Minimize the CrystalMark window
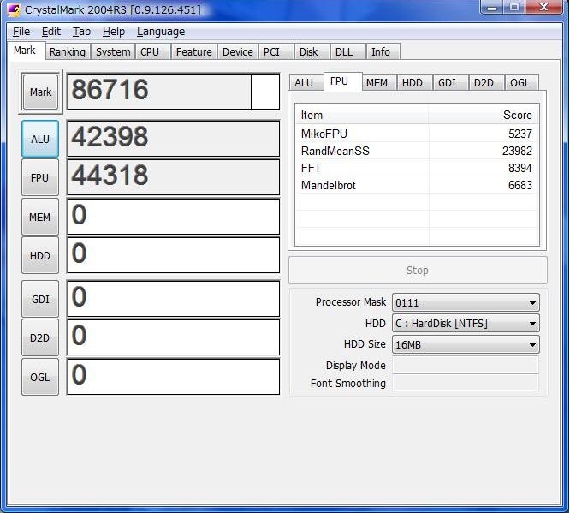Viewport: 570px width, 513px height. click(492, 7)
